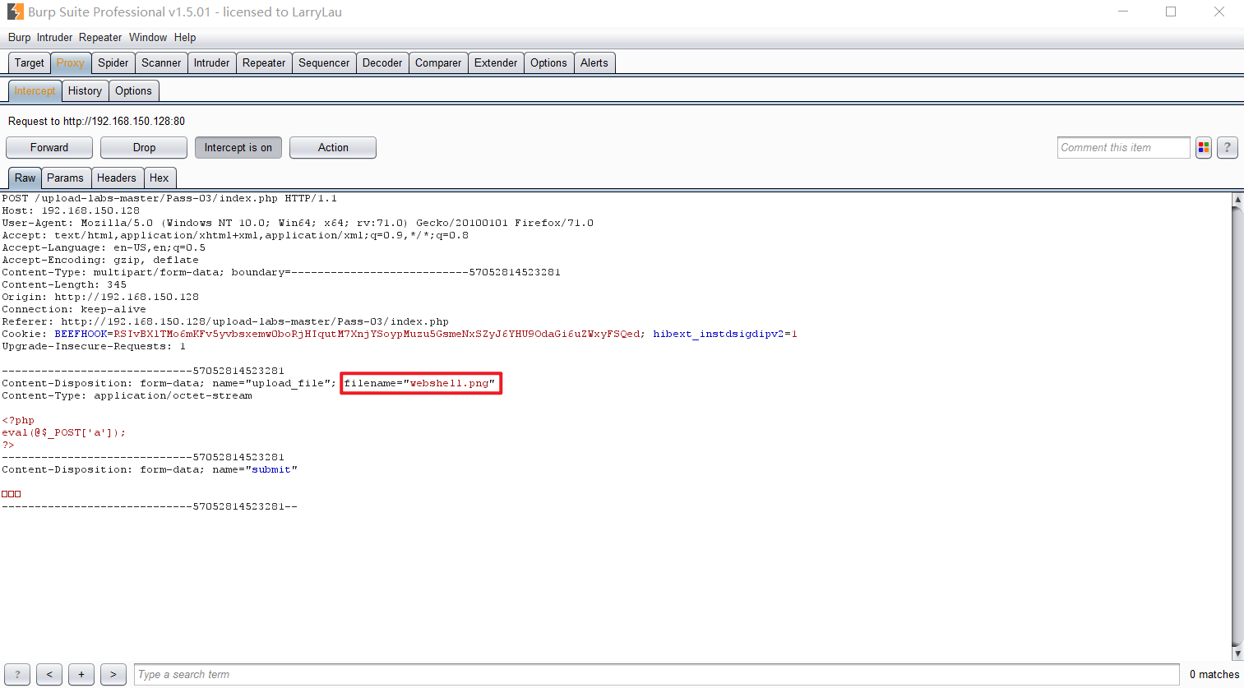Click the plus search options button
Viewport: 1244px width, 688px height.
click(81, 674)
